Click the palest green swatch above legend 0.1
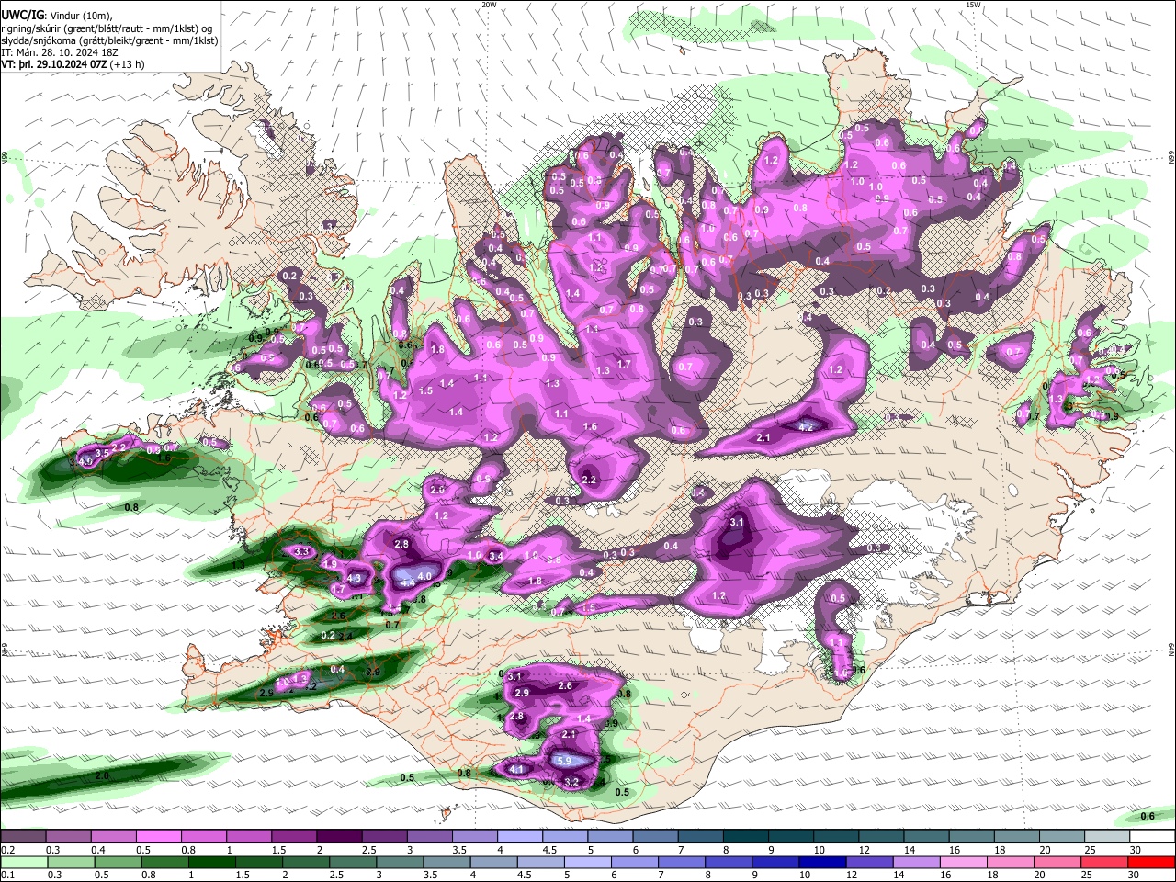Viewport: 1176px width, 882px height. click(23, 862)
